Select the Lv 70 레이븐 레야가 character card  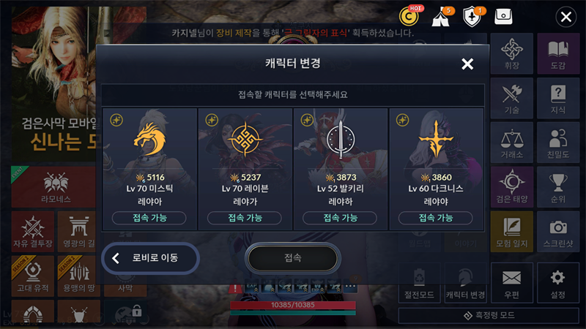pyautogui.click(x=245, y=169)
